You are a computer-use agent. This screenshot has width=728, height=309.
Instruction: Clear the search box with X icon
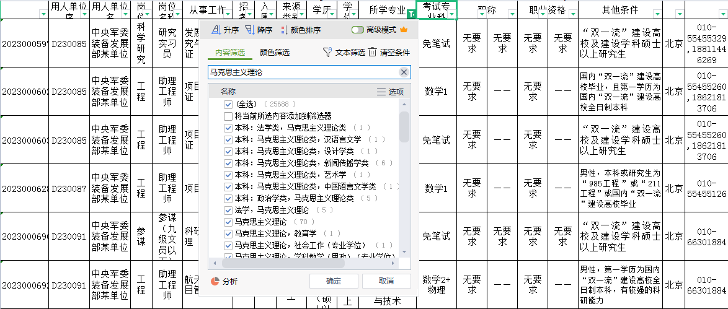coord(404,72)
